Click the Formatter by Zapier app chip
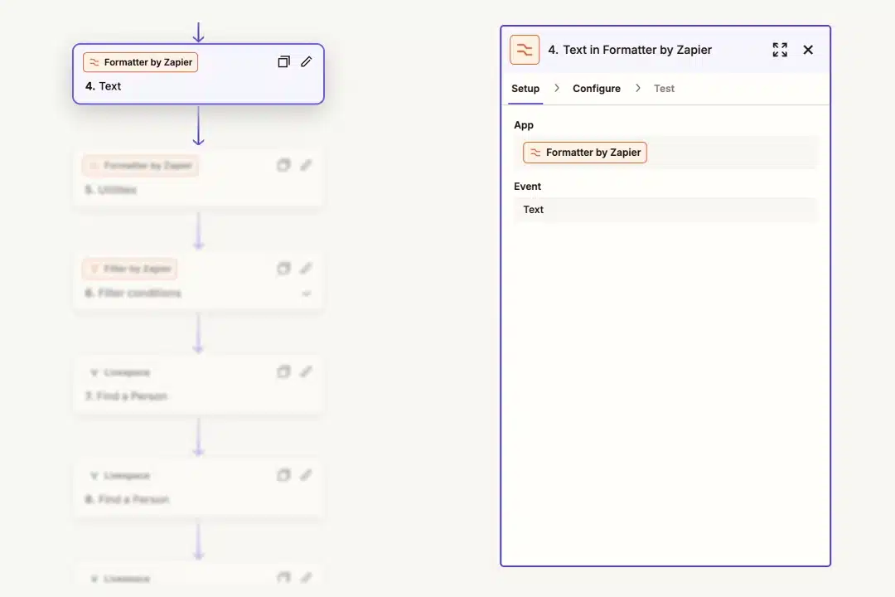 pyautogui.click(x=585, y=153)
